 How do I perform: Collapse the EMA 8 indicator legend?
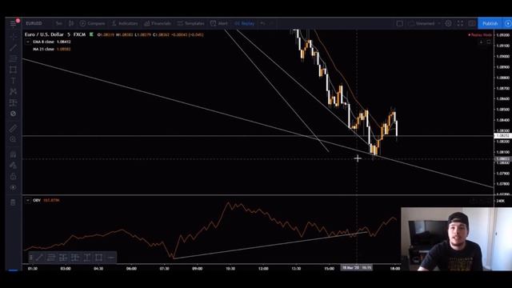pyautogui.click(x=28, y=42)
